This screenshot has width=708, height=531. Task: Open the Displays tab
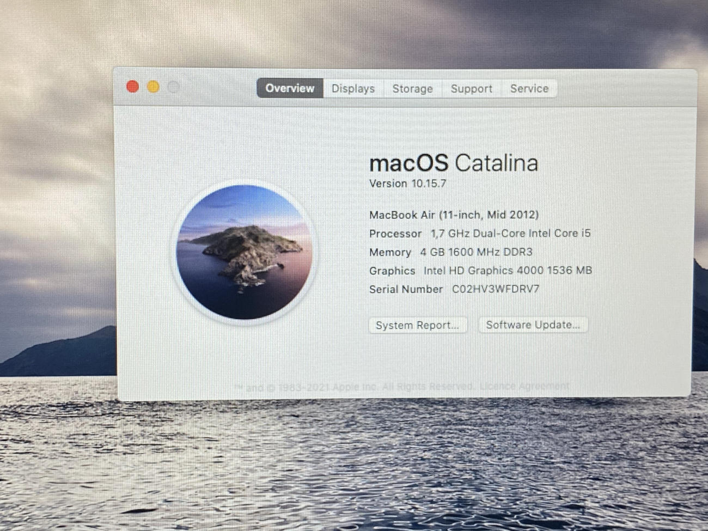(353, 88)
